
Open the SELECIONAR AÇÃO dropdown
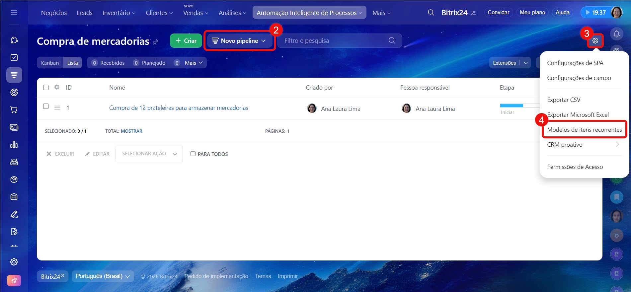pos(149,154)
